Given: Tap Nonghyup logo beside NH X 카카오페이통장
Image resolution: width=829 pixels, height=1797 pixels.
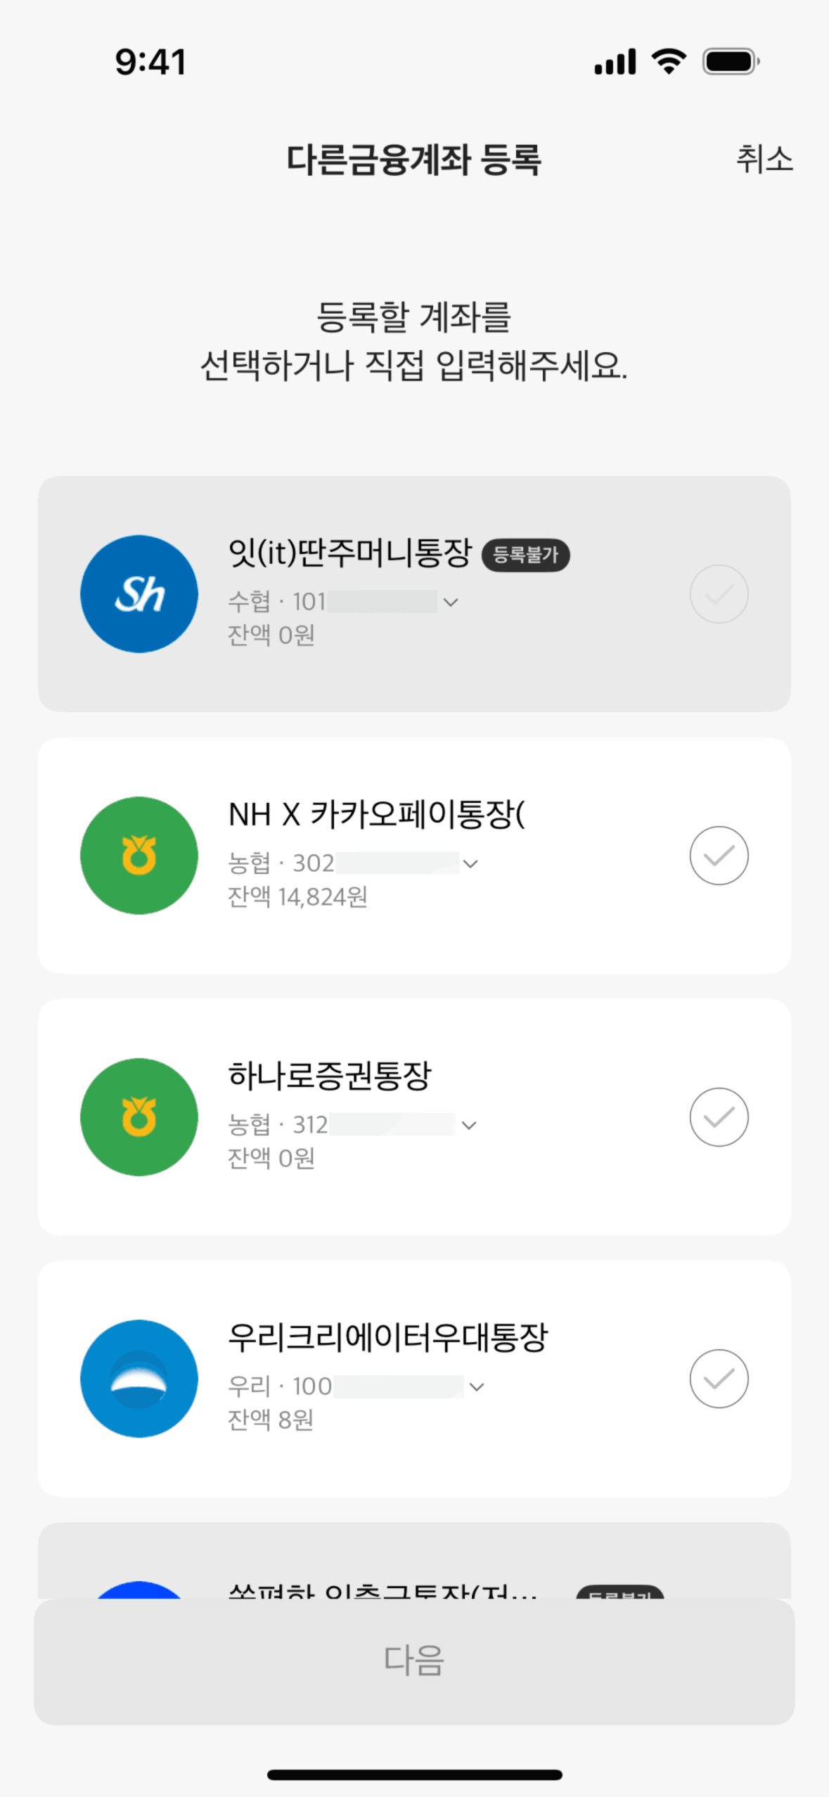Looking at the screenshot, I should pos(139,856).
